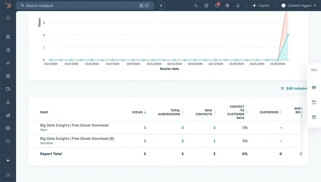Open the Notifications bell icon
This screenshot has height=182, width=321.
pos(238,5)
